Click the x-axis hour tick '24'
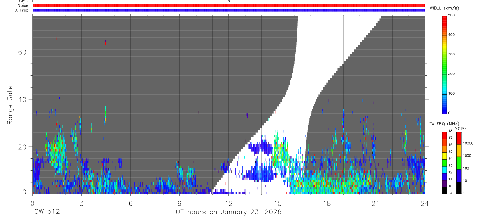Screen dimensions: 478x220 (425, 203)
